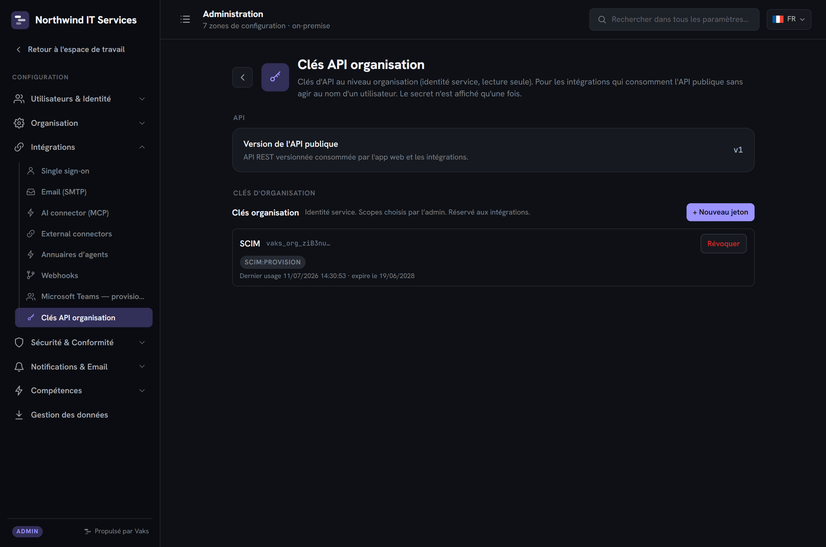Screen dimensions: 826x547
Task: Click Notifications & Email label
Action: pos(69,367)
